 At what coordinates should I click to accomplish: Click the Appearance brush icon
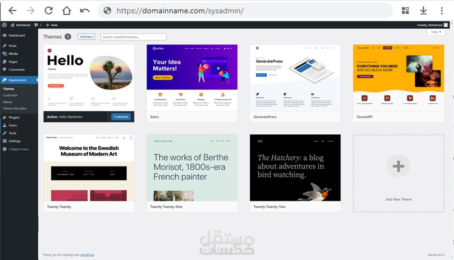click(4, 80)
